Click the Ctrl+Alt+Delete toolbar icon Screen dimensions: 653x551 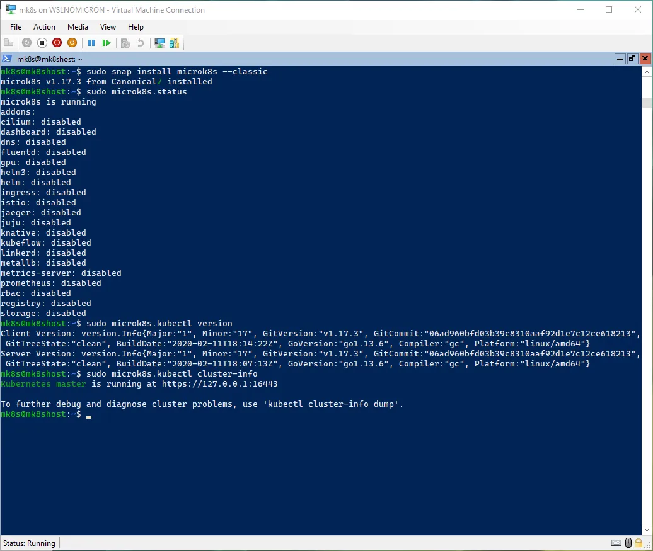[8, 43]
